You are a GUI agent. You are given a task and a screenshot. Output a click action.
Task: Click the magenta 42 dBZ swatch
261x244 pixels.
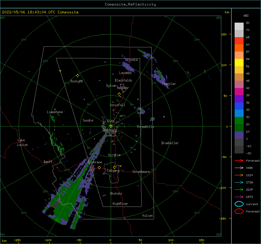[x=239, y=91]
